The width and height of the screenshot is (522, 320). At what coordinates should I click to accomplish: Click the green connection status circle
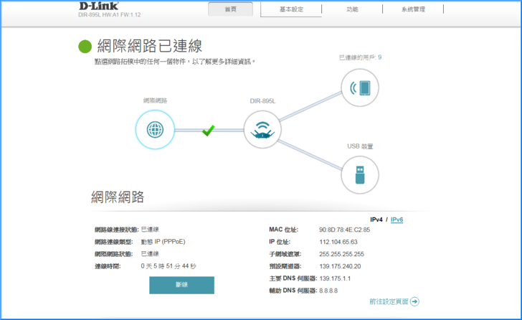tap(85, 47)
